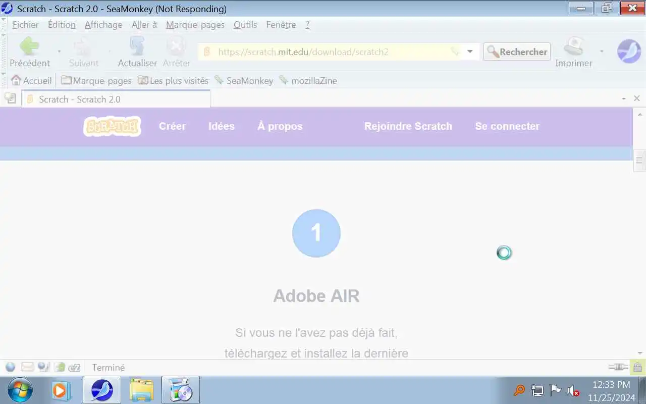Click the Scratch logo on the page
Viewport: 646px width, 404px height.
[112, 126]
